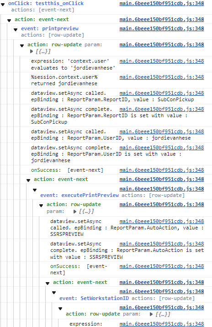Collapse the row-update action under printpreview
This screenshot has height=327, width=212.
(x=22, y=45)
